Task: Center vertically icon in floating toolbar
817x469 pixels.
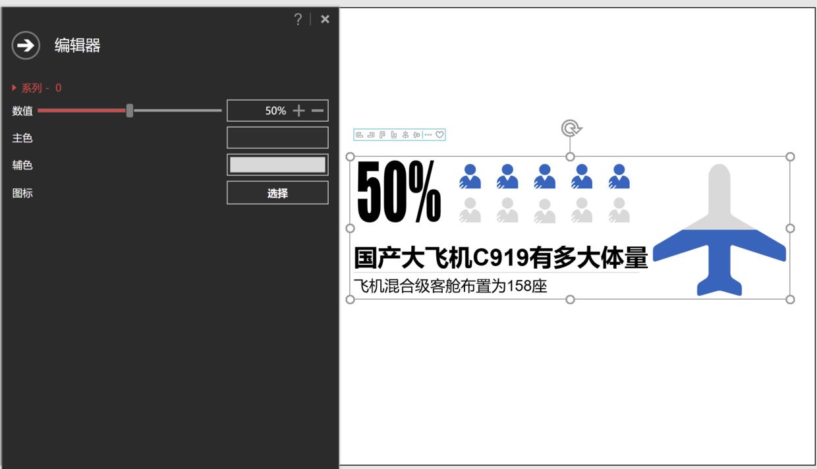Action: (x=417, y=134)
